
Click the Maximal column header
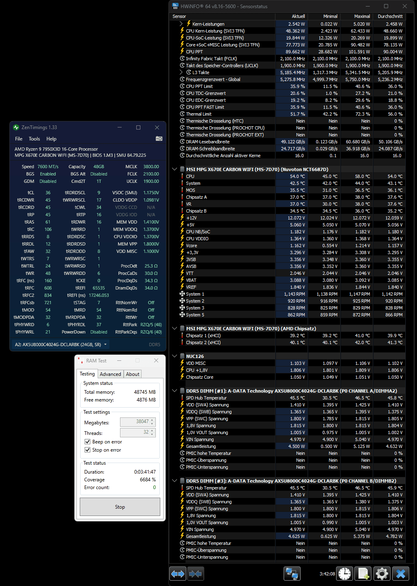[356, 16]
